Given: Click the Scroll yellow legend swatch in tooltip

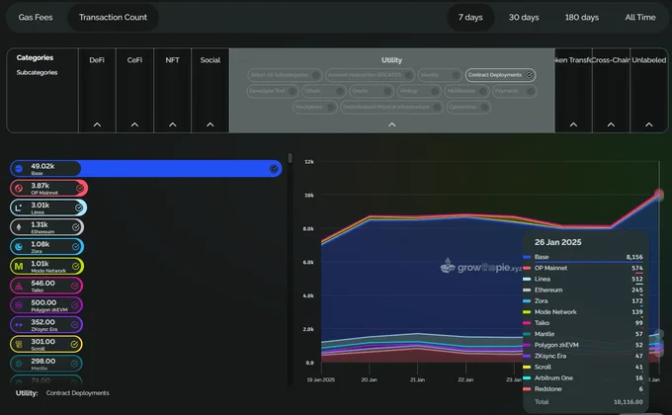Looking at the screenshot, I should pos(527,367).
